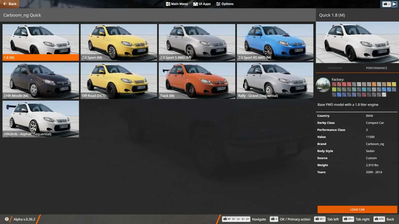The image size is (399, 224).
Task: Click the Body Style value Sedan
Action: 370,151
